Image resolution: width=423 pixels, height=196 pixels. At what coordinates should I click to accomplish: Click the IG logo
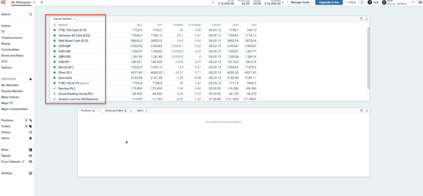(3, 2)
